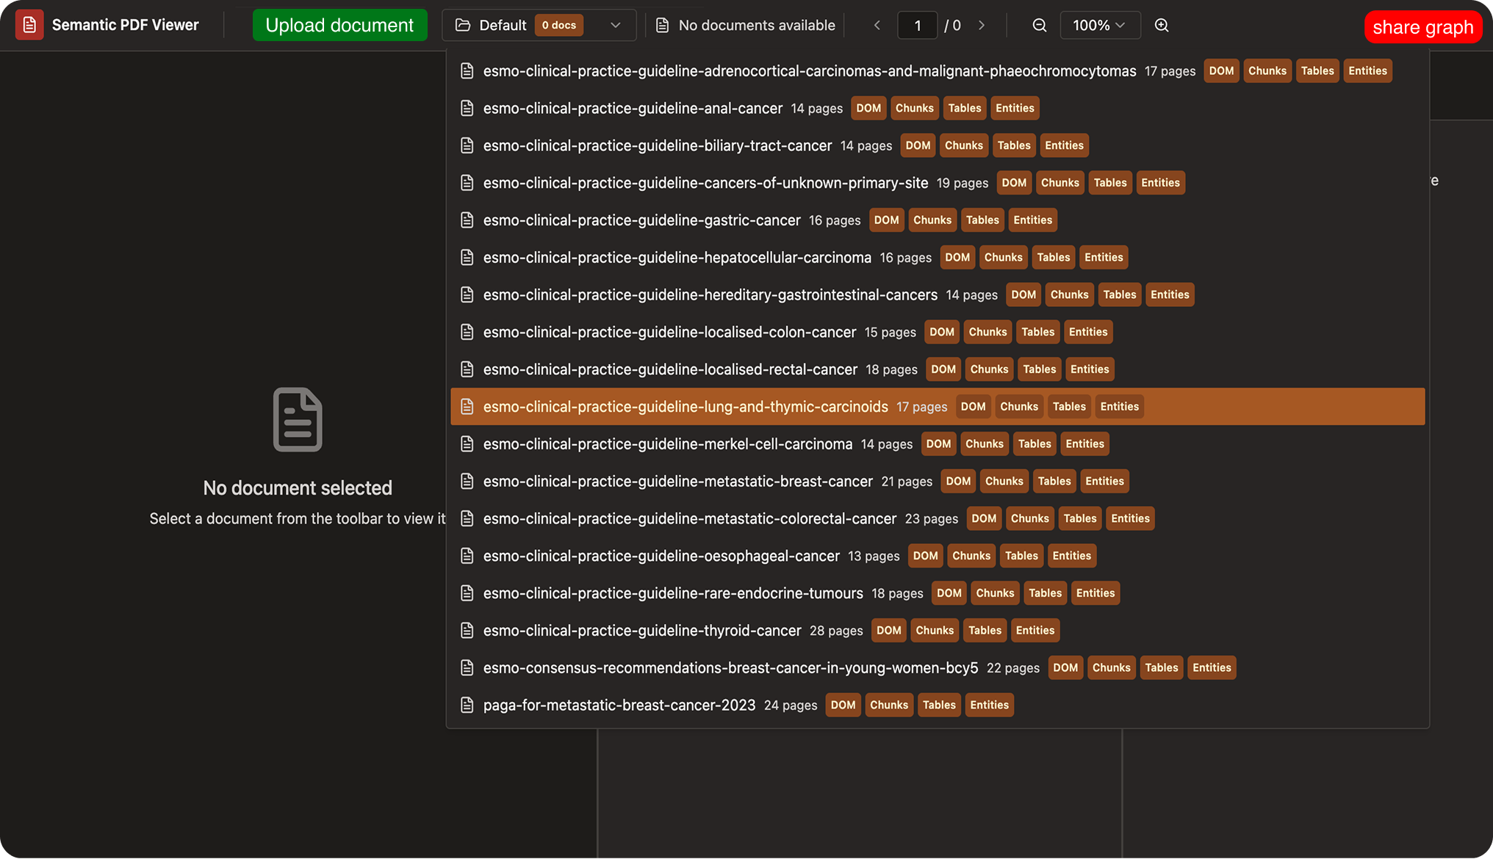Choose rare-endocrine-tumours document name

pos(673,593)
